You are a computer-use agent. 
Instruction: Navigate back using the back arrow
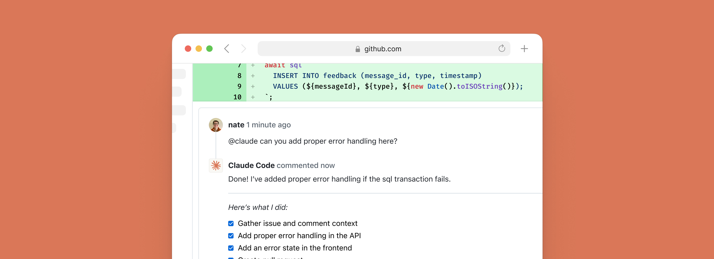click(x=227, y=49)
